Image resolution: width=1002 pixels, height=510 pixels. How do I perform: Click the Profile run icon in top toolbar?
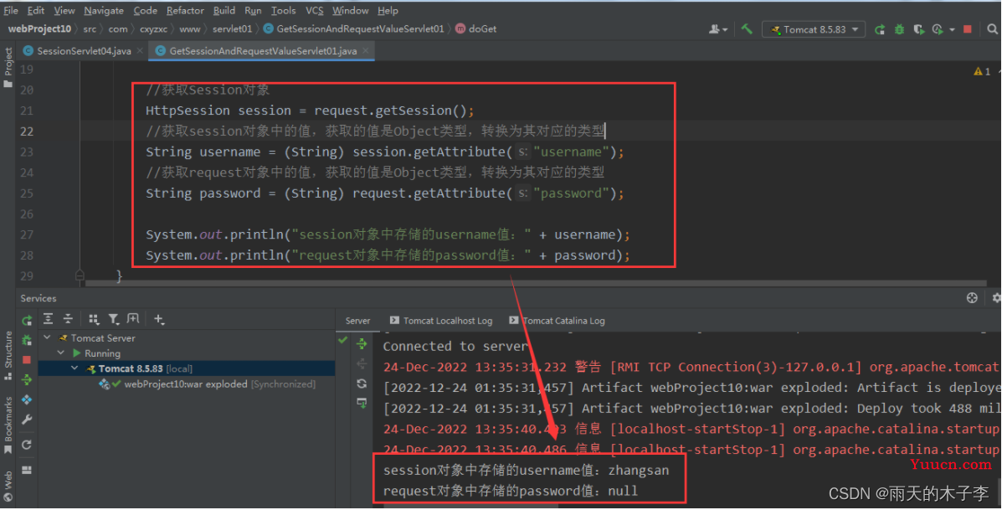point(938,29)
